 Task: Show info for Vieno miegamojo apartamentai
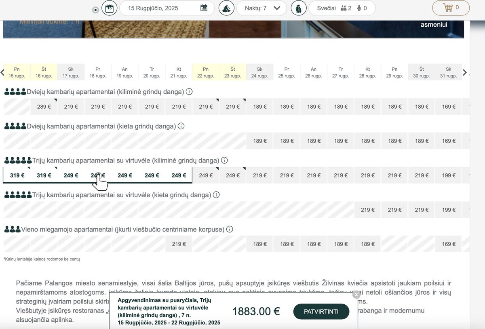click(x=230, y=229)
